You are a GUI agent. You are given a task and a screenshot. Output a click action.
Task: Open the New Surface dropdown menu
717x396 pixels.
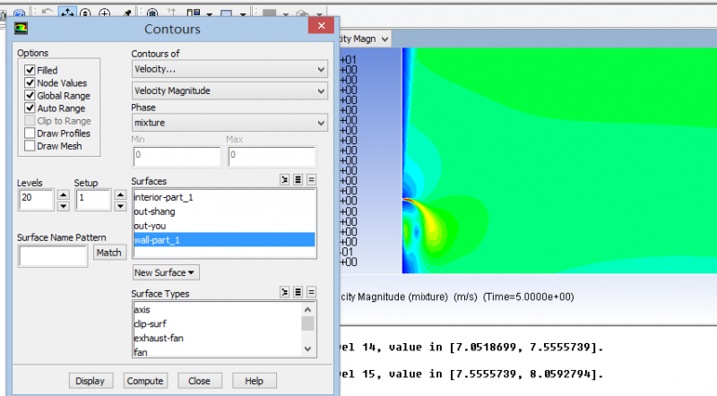[x=166, y=272]
